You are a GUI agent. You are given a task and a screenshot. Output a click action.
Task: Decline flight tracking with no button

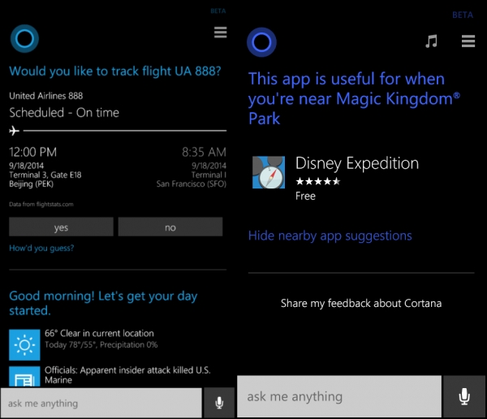tap(170, 227)
